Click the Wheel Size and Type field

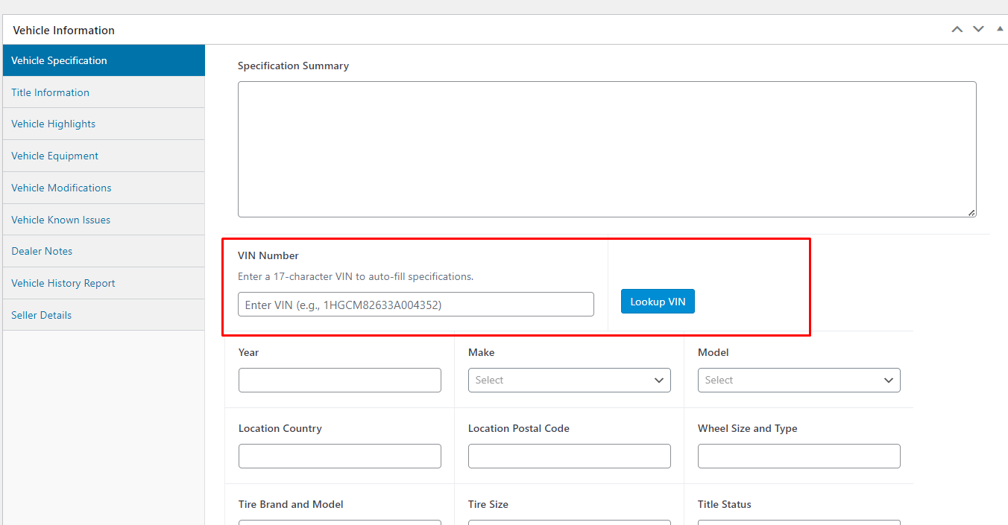click(799, 456)
